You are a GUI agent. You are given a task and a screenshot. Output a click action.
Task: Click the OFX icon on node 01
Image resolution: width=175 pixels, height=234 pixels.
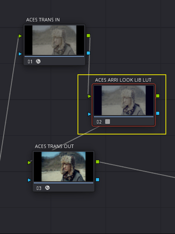coord(38,61)
